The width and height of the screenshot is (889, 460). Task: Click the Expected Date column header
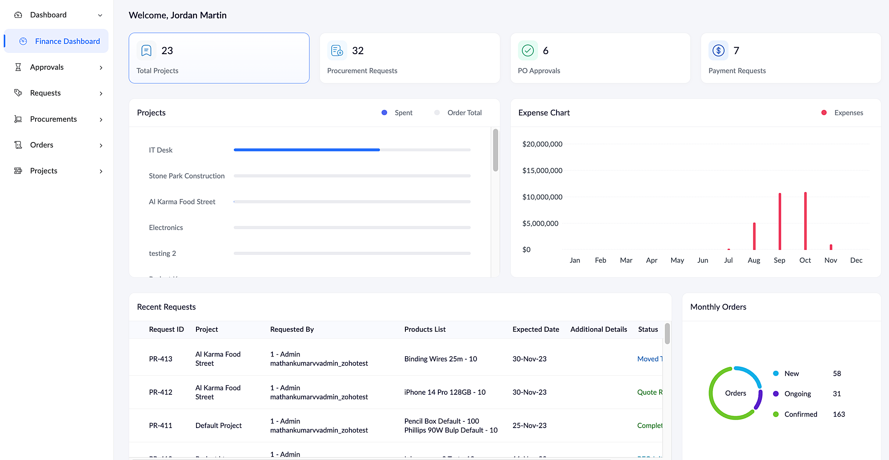[x=536, y=329]
